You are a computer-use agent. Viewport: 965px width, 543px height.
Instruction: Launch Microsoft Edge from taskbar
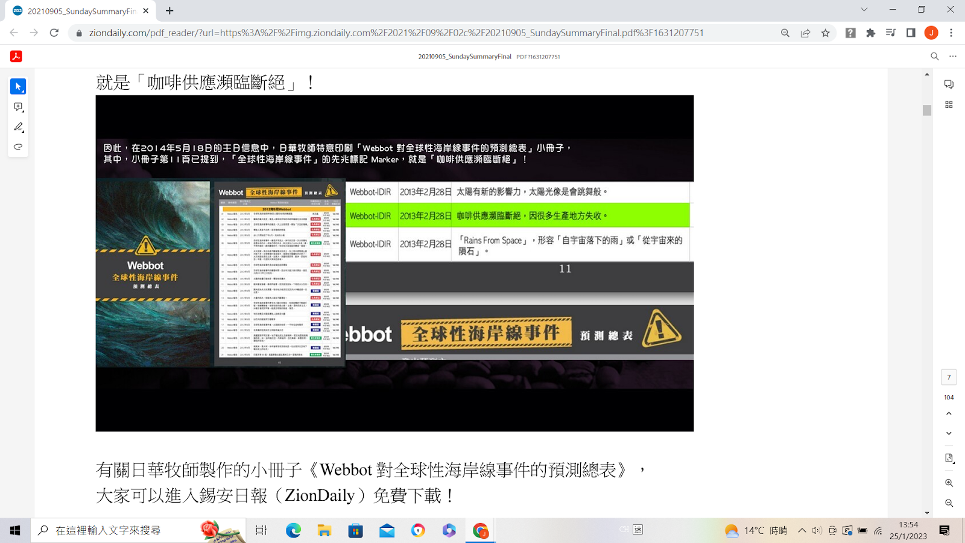click(293, 530)
